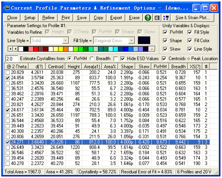Pick the cyan color swatch
This screenshot has width=222, height=178.
(x=115, y=49)
